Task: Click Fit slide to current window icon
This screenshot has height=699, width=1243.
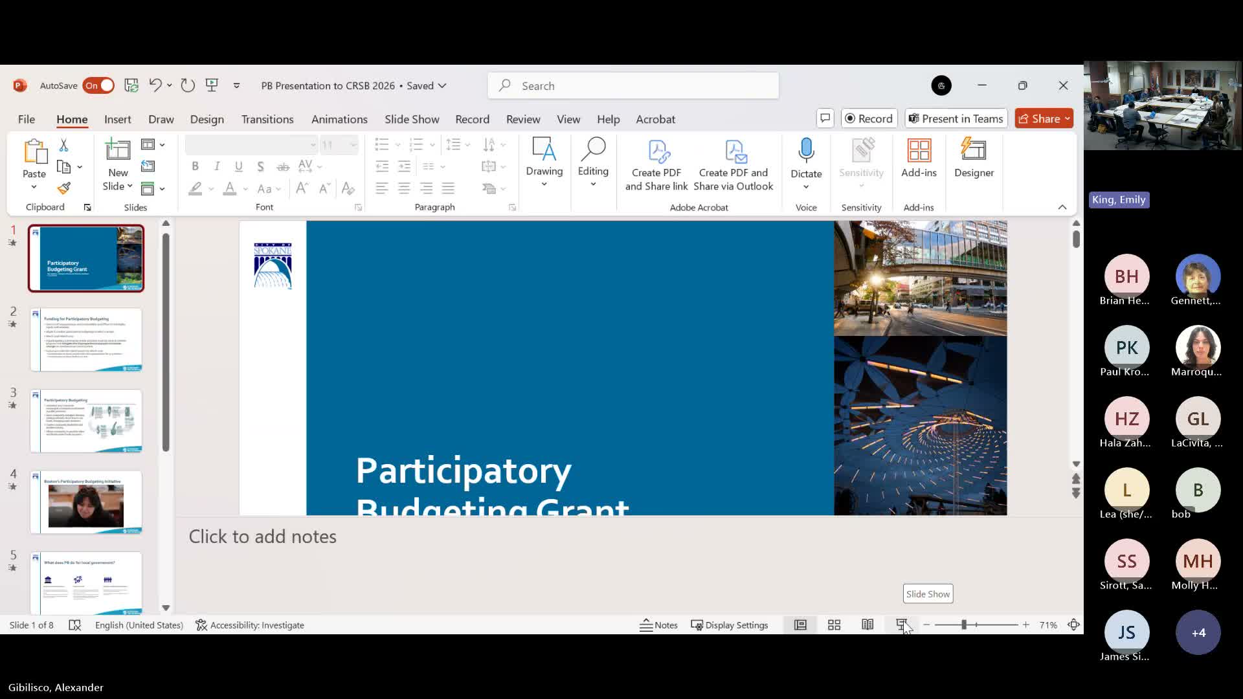Action: coord(1073,625)
